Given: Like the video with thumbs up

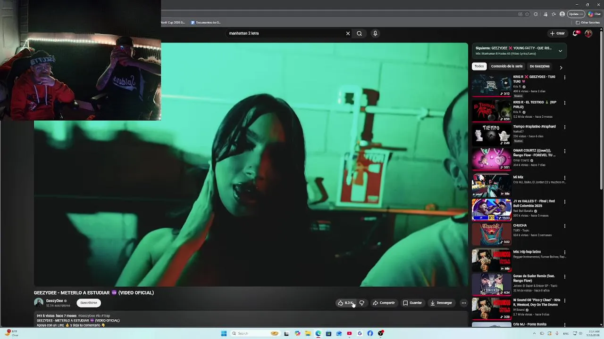Looking at the screenshot, I should [345, 303].
